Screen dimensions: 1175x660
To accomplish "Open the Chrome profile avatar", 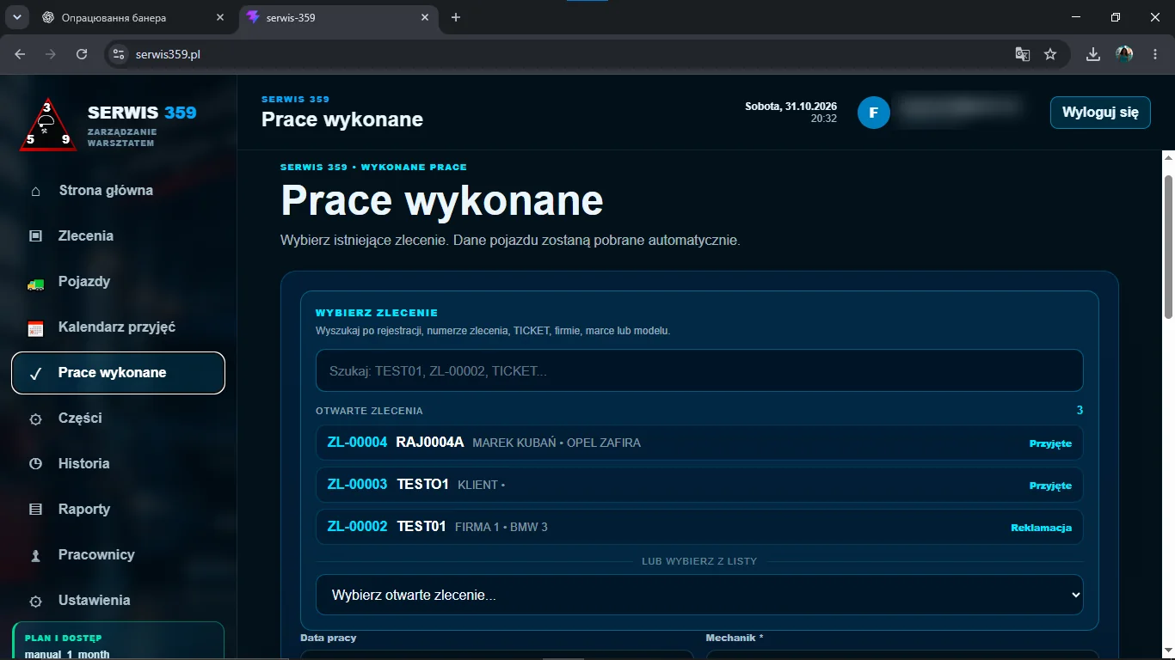I will pos(1124,54).
